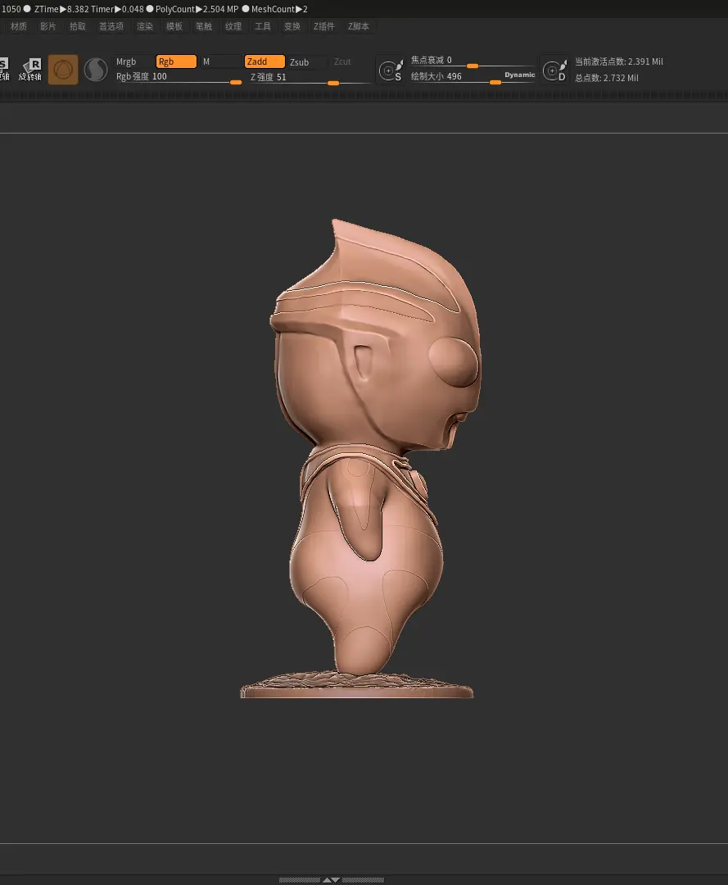Click the 总点数 2.732 Mil readout
Image resolution: width=728 pixels, height=885 pixels.
pos(606,78)
